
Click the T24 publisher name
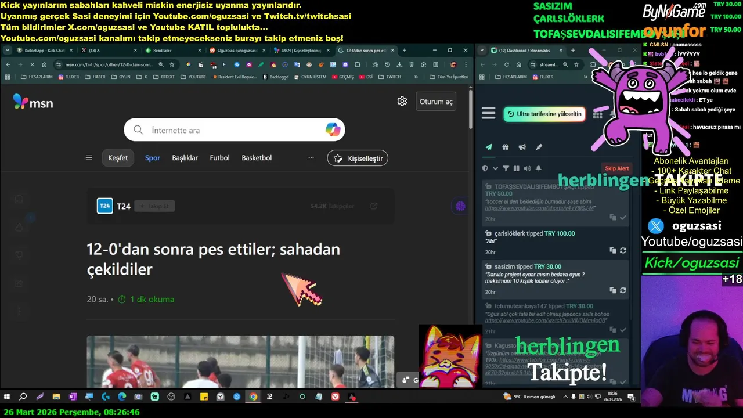click(124, 206)
